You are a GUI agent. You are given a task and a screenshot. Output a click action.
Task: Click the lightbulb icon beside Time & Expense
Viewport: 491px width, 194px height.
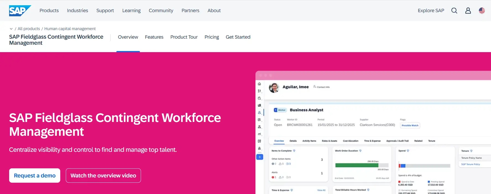292,190
